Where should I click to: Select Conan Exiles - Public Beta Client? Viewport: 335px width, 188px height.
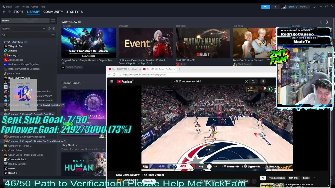(x=25, y=155)
